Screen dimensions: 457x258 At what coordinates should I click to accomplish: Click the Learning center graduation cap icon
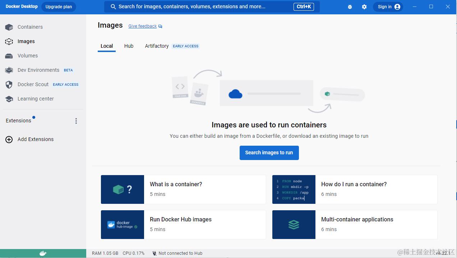9,99
